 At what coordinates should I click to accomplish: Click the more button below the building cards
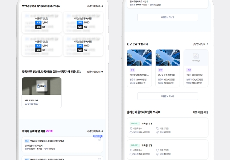click(168, 96)
